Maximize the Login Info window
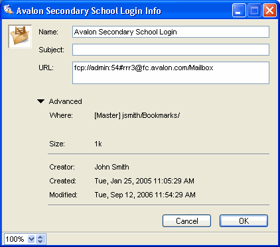Image resolution: width=280 pixels, height=247 pixels. (254, 10)
